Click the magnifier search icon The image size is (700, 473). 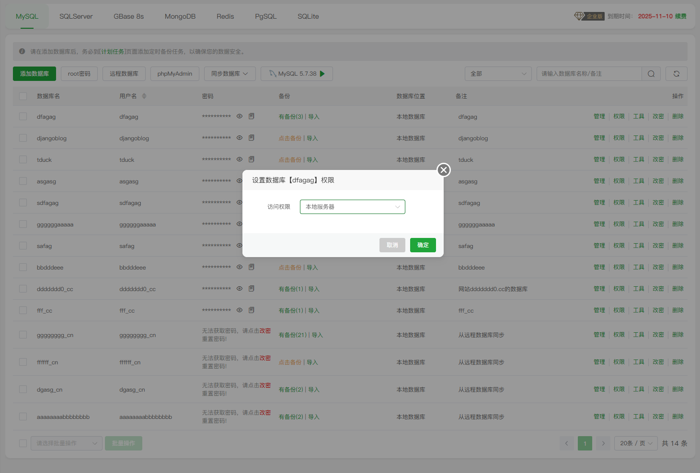coord(651,74)
